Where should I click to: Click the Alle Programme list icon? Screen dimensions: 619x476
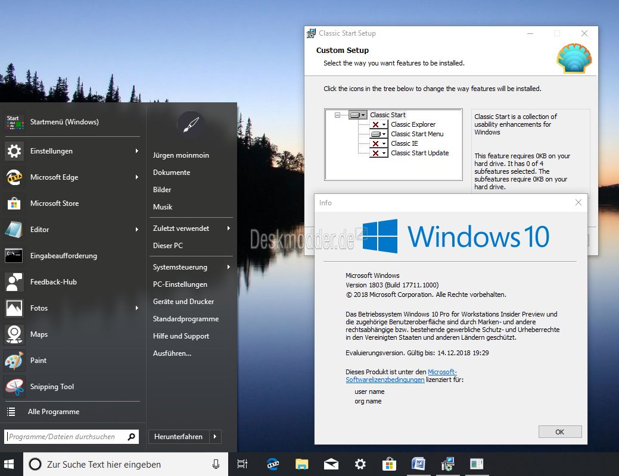tap(11, 412)
